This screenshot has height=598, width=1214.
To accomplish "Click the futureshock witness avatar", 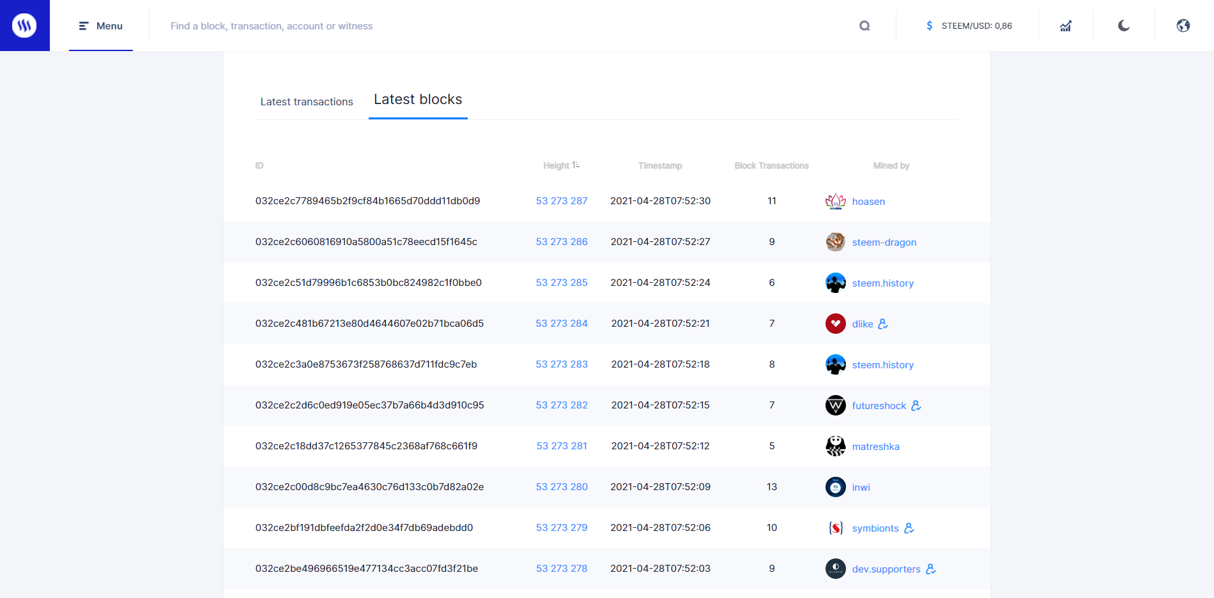I will [x=836, y=405].
